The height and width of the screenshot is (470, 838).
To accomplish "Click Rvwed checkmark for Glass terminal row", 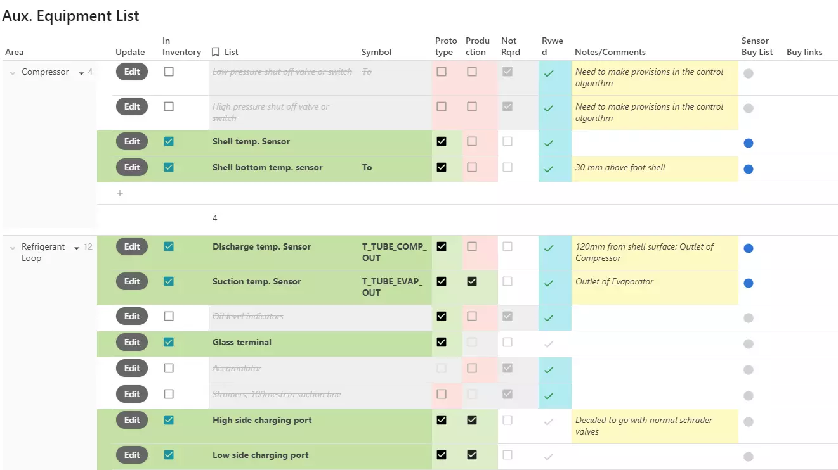I will click(549, 344).
